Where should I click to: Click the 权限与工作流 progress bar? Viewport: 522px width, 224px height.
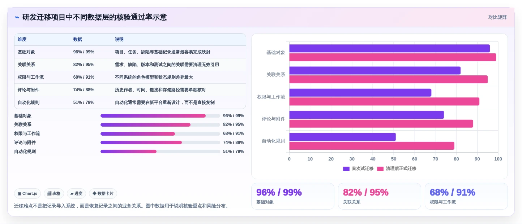coord(160,134)
